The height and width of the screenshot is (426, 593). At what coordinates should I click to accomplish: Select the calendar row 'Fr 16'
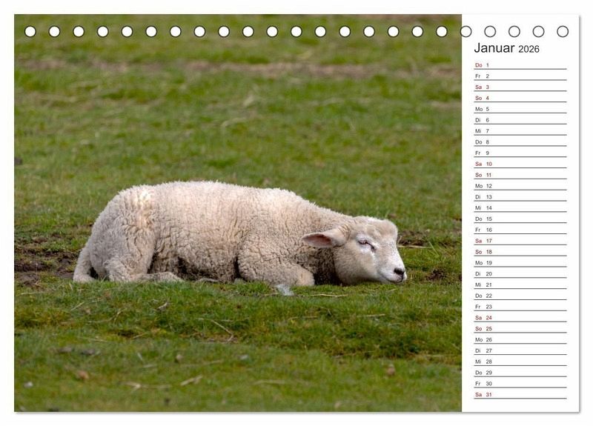click(520, 230)
